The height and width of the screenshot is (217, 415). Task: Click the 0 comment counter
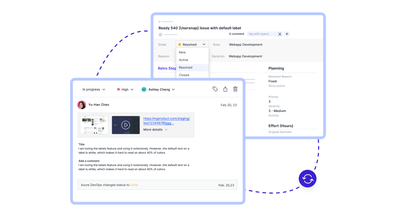(x=237, y=34)
